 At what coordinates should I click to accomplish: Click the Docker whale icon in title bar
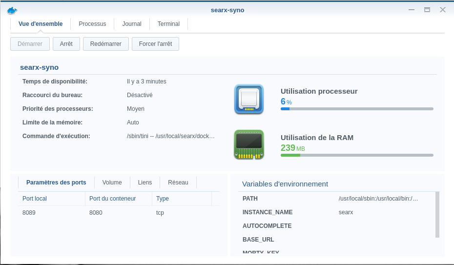click(12, 10)
